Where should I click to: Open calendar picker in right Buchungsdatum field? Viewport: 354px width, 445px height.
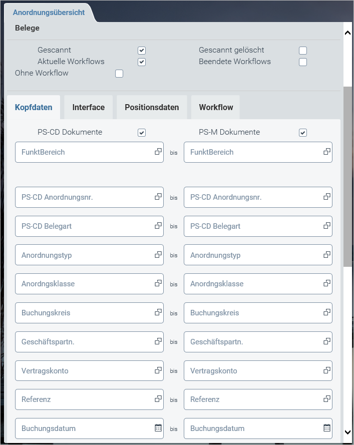(326, 428)
